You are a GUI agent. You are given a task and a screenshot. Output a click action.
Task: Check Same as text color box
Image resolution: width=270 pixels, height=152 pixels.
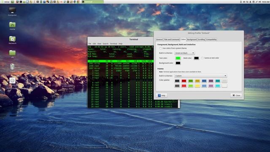click(202, 58)
